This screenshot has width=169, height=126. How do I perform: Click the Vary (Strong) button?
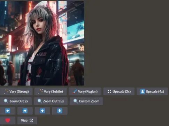(x=16, y=91)
